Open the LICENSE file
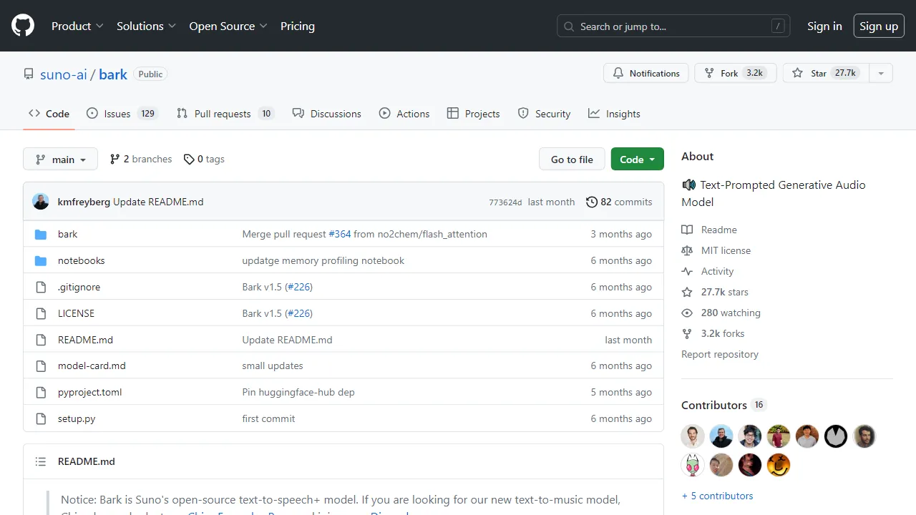Screen dimensions: 916x515 click(x=76, y=313)
